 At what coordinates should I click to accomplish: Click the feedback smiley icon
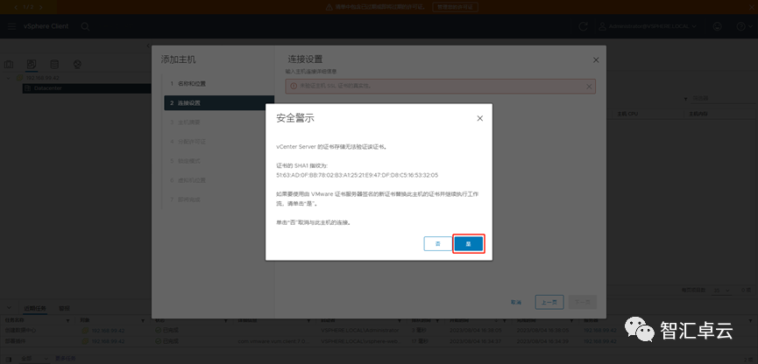(x=718, y=26)
